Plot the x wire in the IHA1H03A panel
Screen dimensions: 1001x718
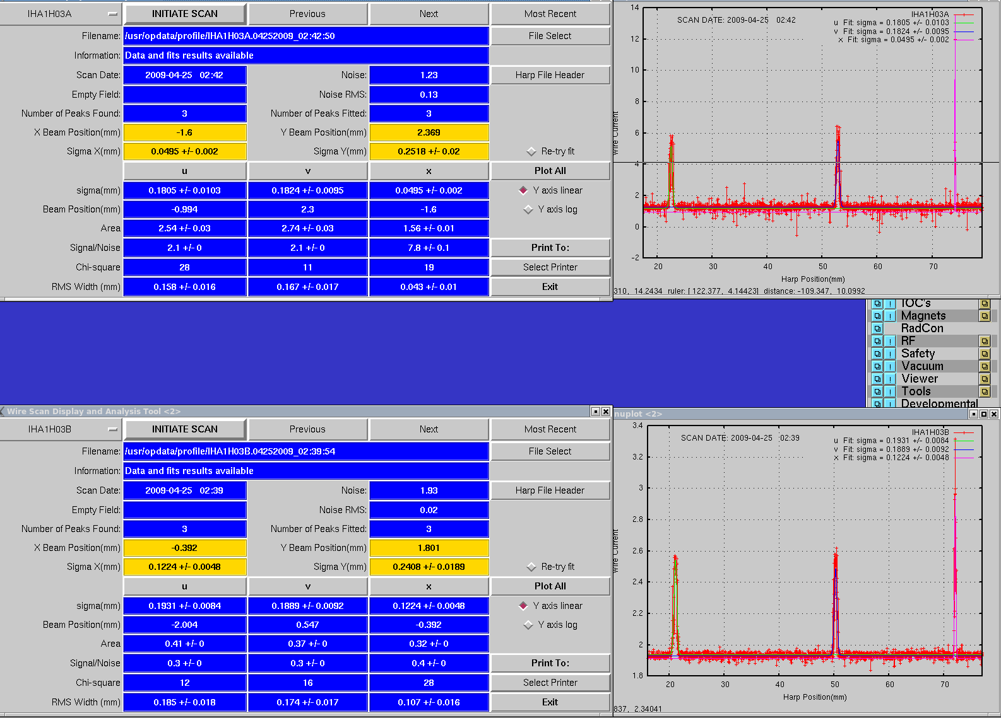(x=429, y=171)
